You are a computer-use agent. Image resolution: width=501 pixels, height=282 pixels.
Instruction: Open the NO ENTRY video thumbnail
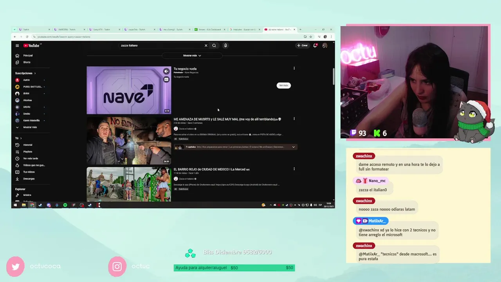click(129, 141)
